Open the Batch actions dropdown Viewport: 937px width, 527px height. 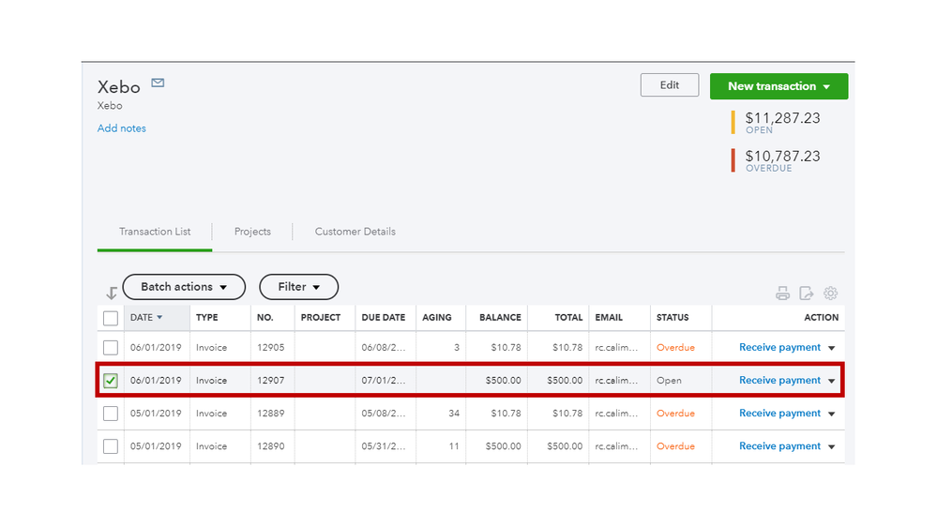click(x=184, y=287)
